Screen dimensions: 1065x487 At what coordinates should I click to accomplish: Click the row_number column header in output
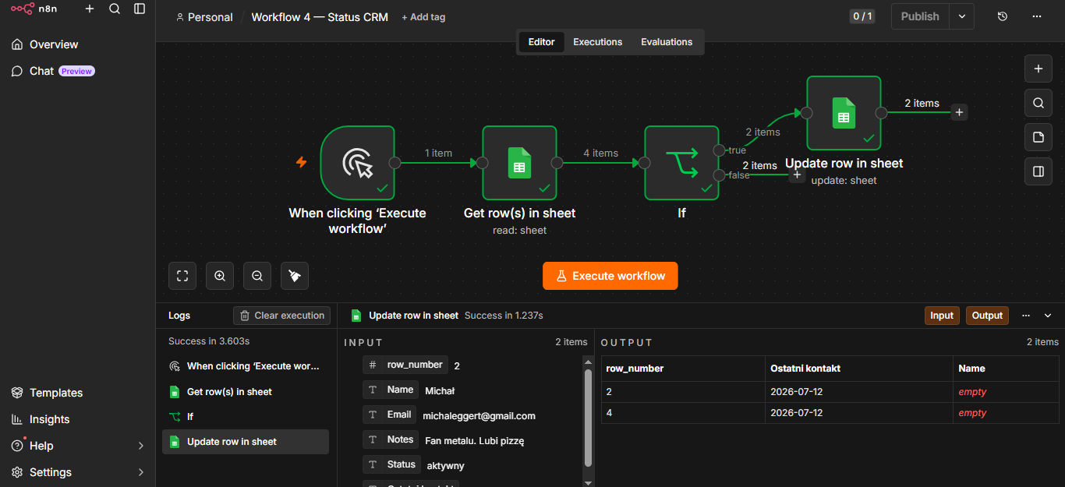point(683,369)
